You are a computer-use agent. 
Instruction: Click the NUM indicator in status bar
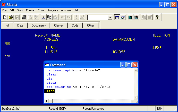pyautogui.click(x=159, y=109)
